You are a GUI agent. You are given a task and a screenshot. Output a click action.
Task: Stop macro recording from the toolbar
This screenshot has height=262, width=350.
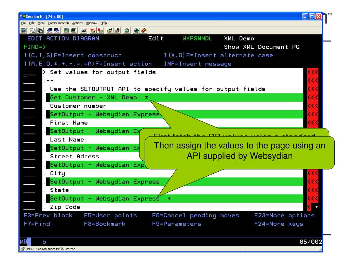click(100, 30)
